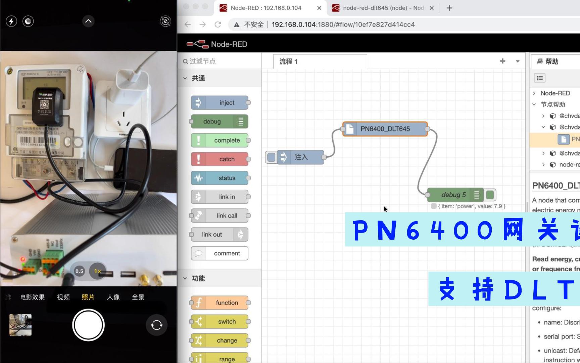This screenshot has width=580, height=363.
Task: Go back in browser history
Action: 188,25
